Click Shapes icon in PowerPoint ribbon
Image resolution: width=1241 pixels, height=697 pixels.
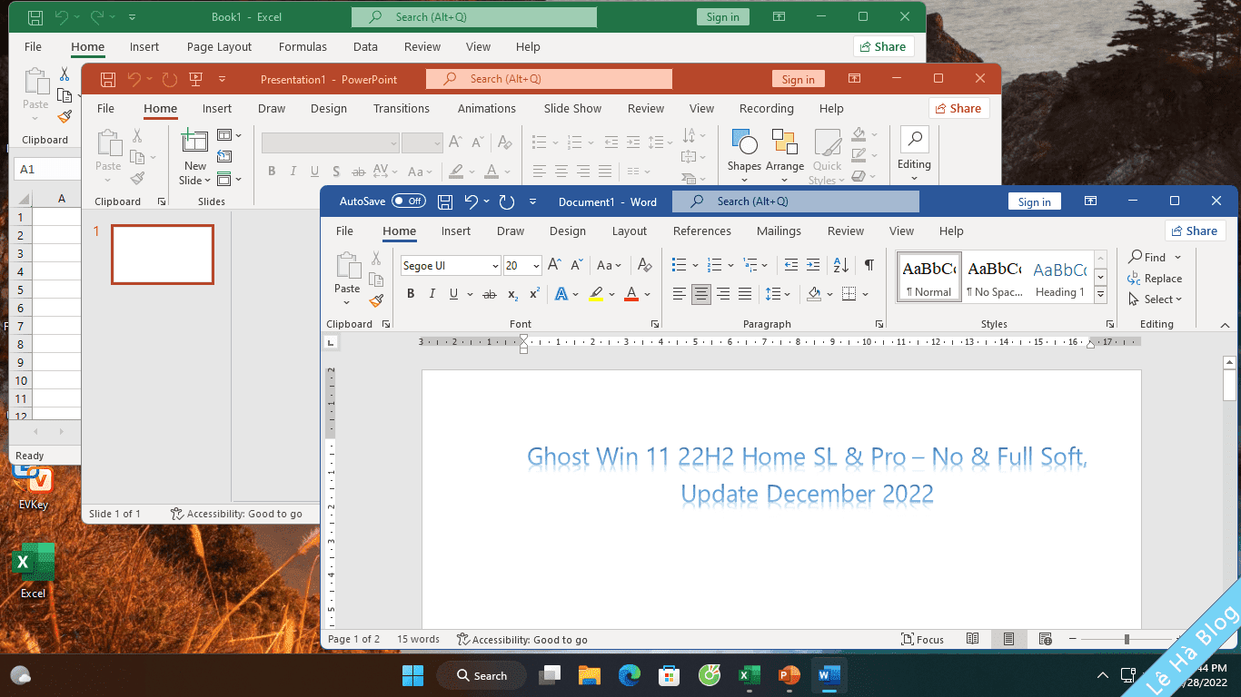tap(744, 142)
